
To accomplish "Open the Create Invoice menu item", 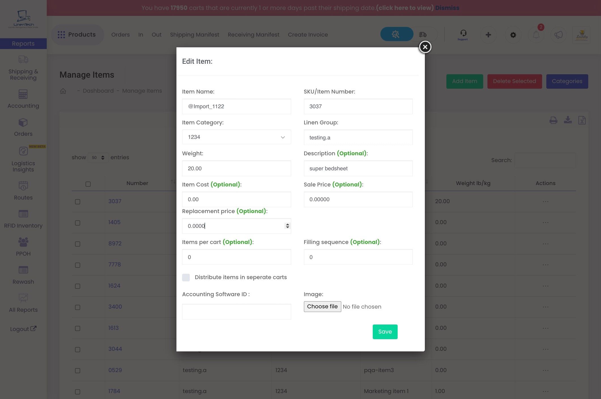I will [308, 35].
